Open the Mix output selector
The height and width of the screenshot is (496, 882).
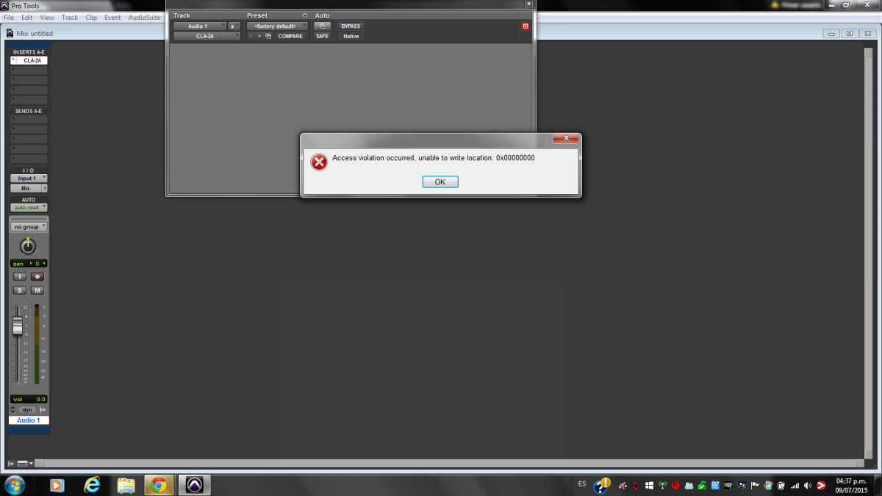tap(26, 188)
